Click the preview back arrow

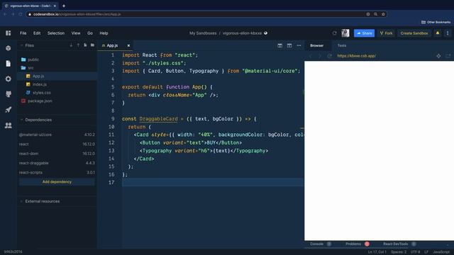311,56
